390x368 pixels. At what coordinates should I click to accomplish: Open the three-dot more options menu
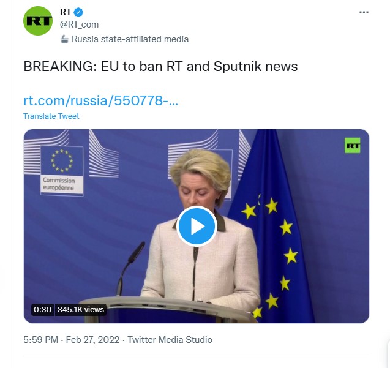point(364,12)
